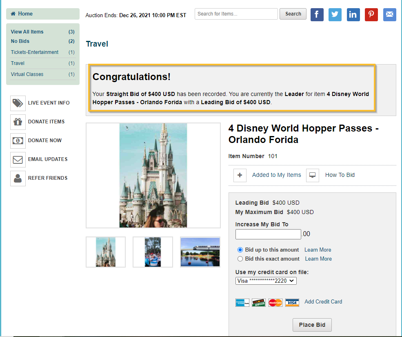Share the auction on Facebook
This screenshot has width=402, height=337.
[x=317, y=15]
